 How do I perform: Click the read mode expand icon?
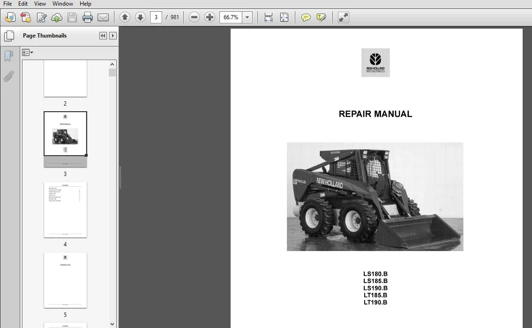pos(344,17)
